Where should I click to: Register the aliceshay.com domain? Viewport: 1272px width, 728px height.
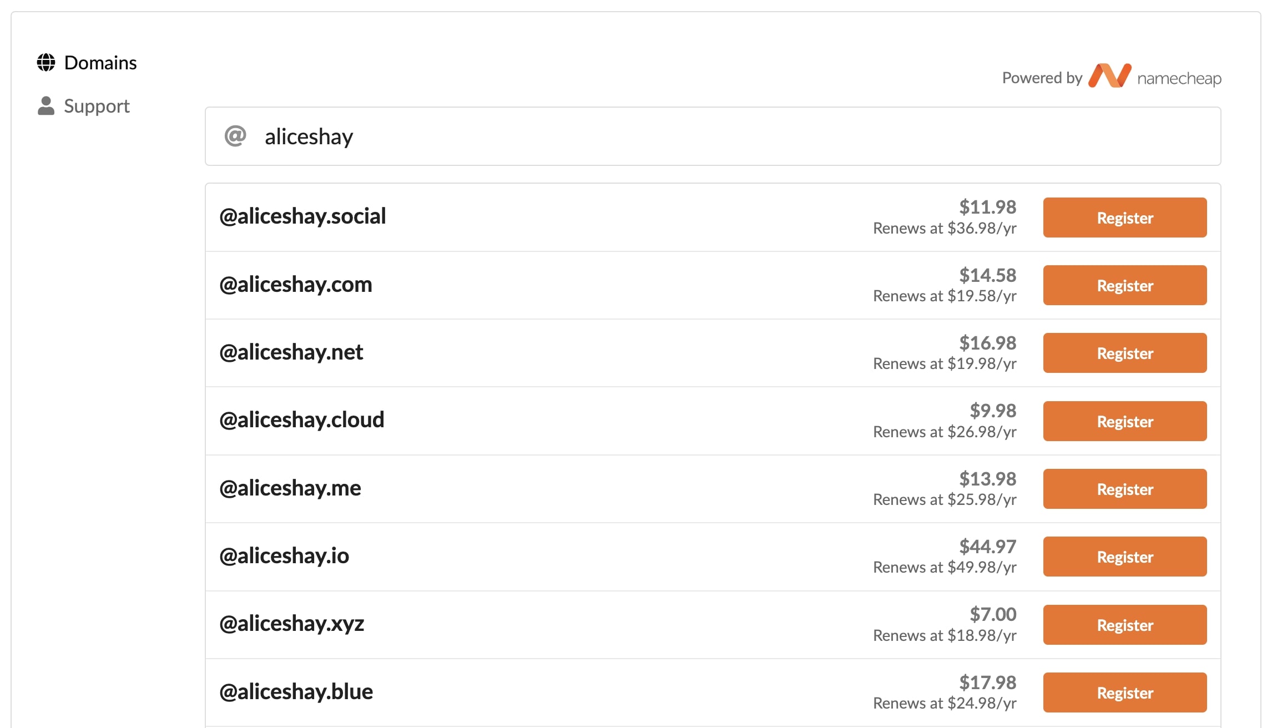pyautogui.click(x=1124, y=285)
